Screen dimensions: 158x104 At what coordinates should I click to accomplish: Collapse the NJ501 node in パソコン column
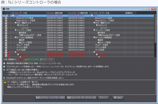(13, 16)
